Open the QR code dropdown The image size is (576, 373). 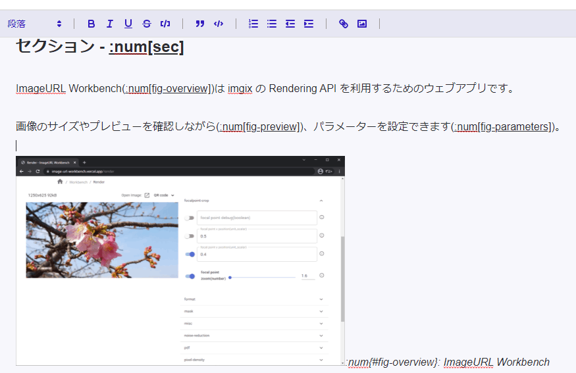[164, 195]
